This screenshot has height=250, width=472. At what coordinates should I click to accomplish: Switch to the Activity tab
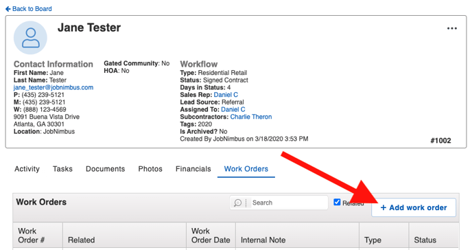coord(27,169)
